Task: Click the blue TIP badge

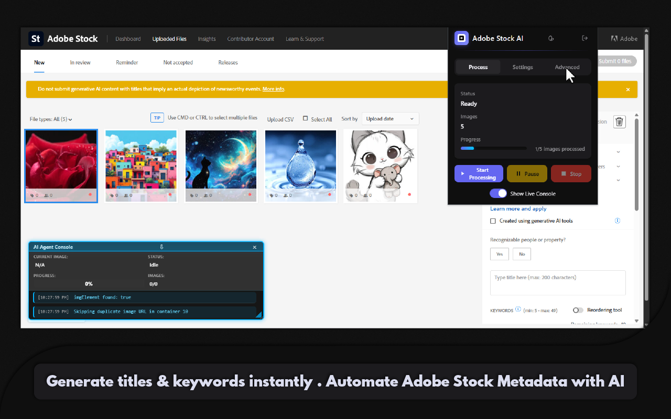Action: tap(157, 118)
